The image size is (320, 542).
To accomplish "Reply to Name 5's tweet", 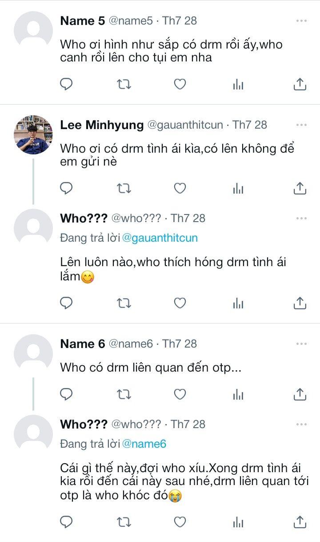I will (x=66, y=84).
